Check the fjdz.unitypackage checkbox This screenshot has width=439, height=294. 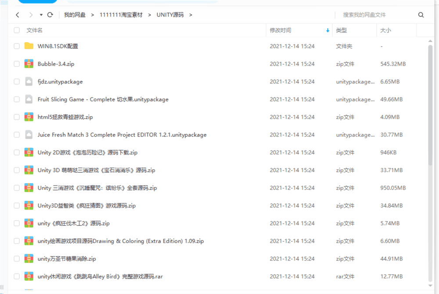coord(17,82)
